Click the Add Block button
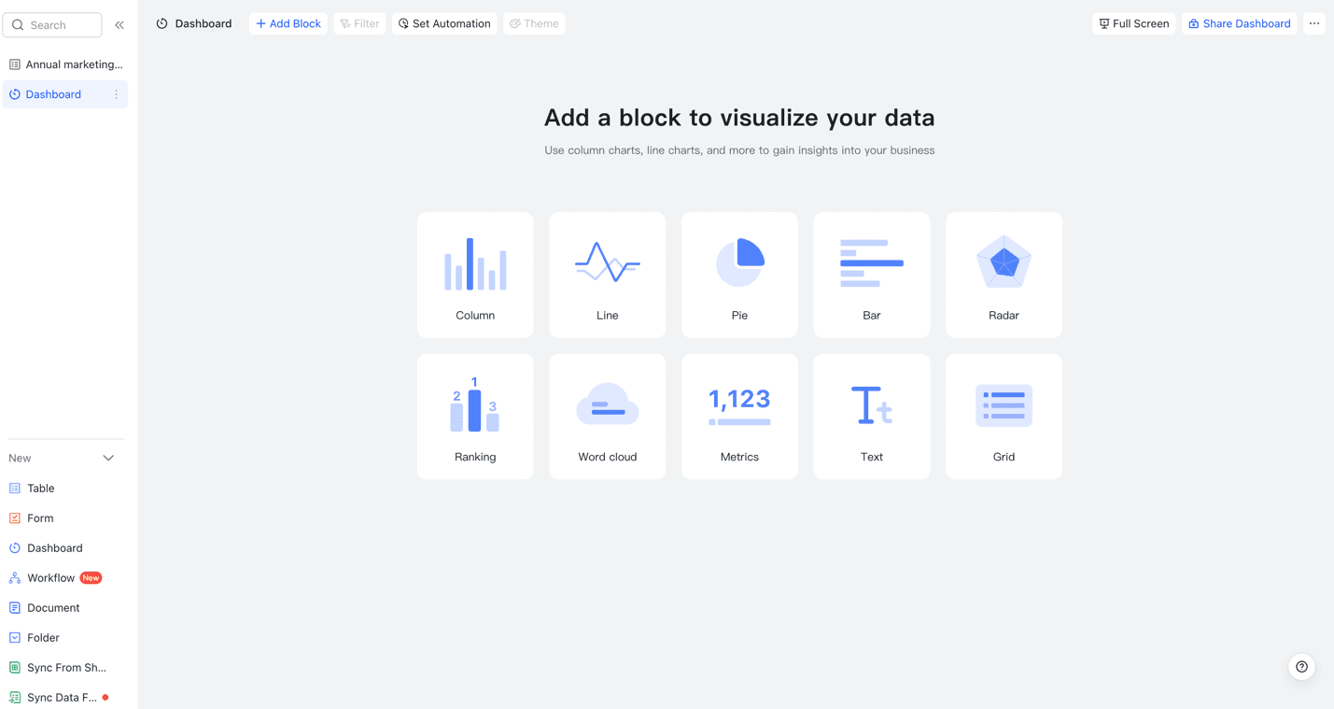Image resolution: width=1334 pixels, height=709 pixels. pos(288,23)
